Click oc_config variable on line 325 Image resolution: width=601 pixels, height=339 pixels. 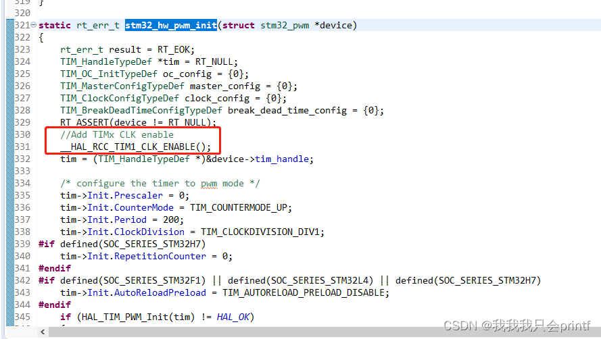[187, 74]
